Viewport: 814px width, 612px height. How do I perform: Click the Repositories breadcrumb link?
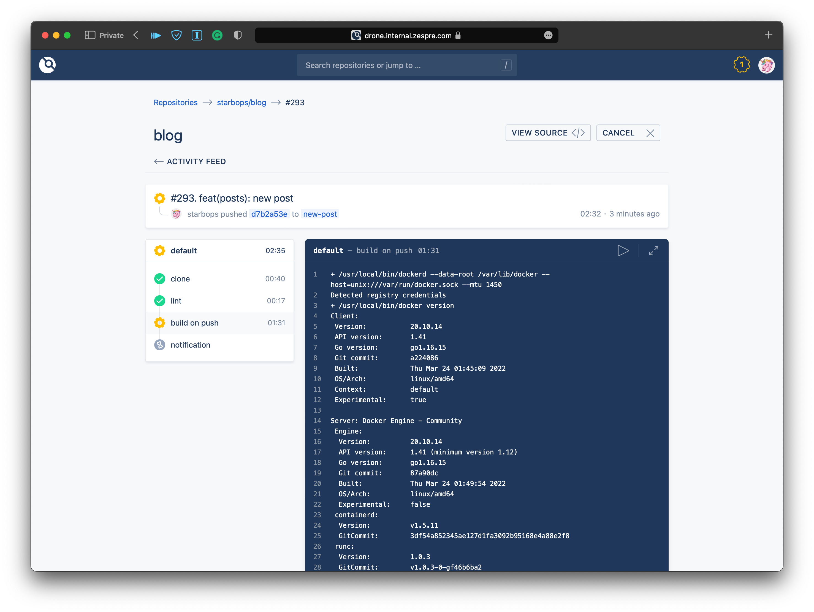point(175,102)
